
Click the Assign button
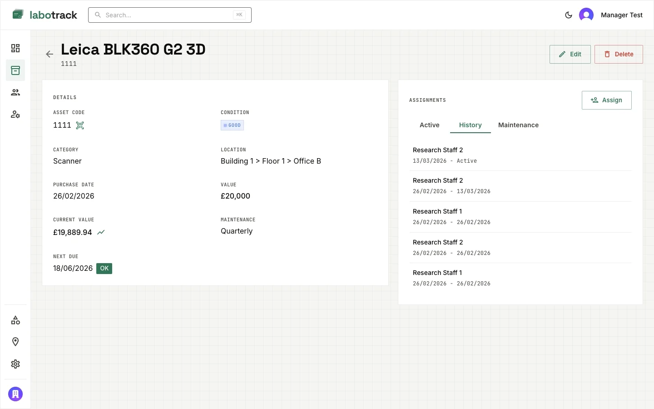607,100
